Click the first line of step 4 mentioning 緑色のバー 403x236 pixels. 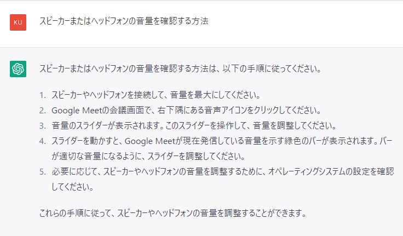pos(222,141)
